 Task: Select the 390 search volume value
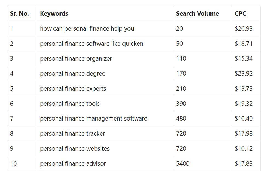point(181,104)
